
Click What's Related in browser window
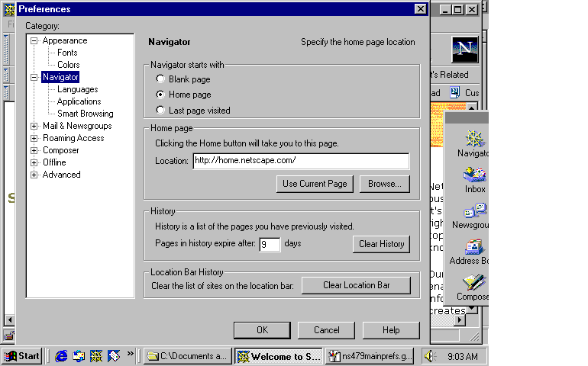(450, 75)
